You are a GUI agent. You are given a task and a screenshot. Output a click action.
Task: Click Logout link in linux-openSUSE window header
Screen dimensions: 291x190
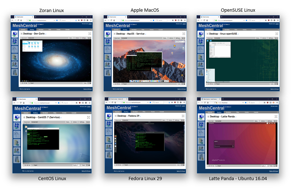coord(277,24)
